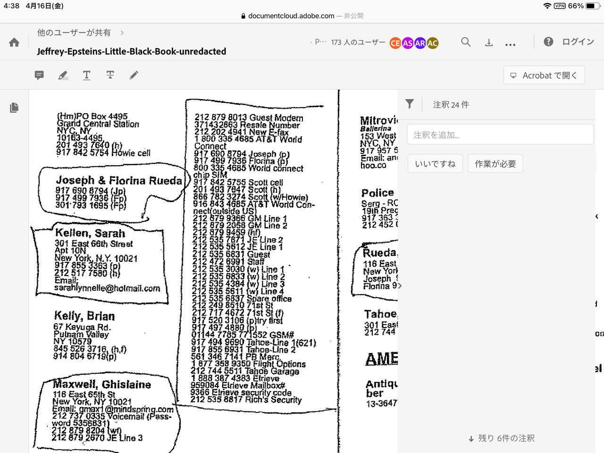Select the sticky note comment tool

click(39, 75)
